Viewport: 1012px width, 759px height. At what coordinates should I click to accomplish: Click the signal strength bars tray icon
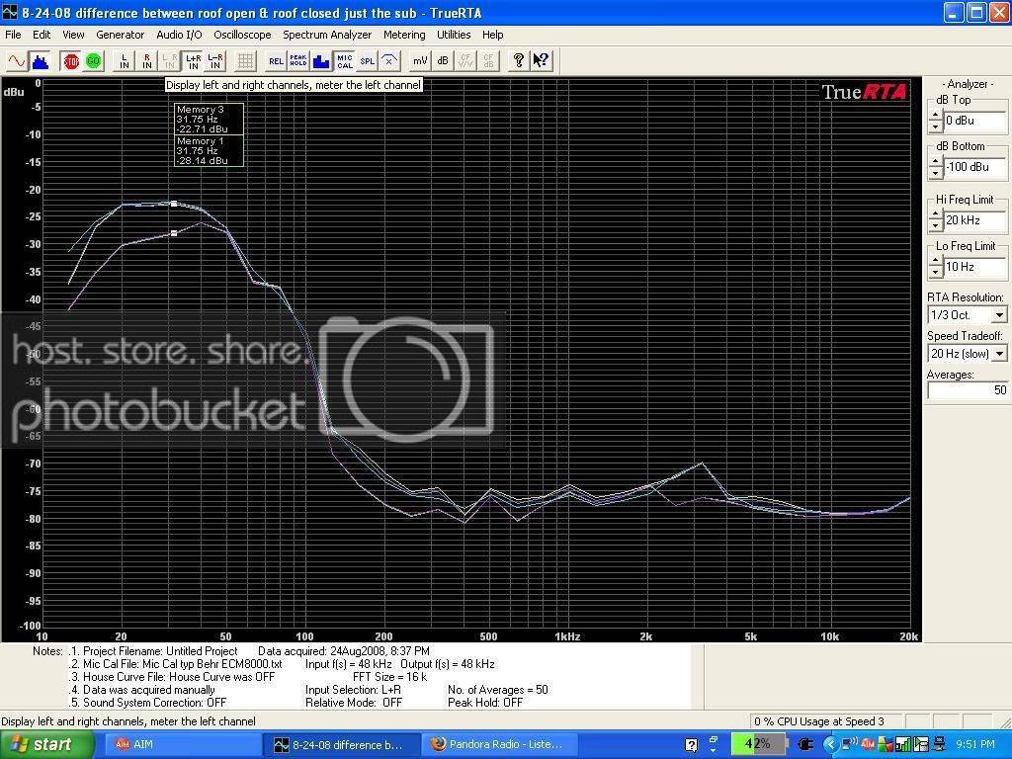[x=904, y=745]
